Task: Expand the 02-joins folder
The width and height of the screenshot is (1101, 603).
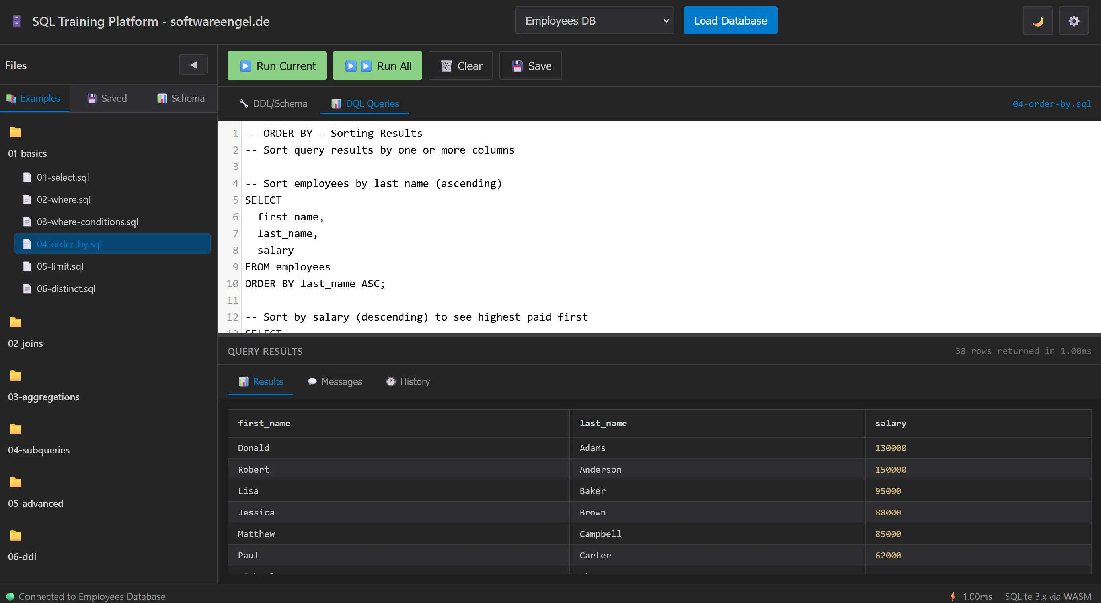Action: [25, 343]
